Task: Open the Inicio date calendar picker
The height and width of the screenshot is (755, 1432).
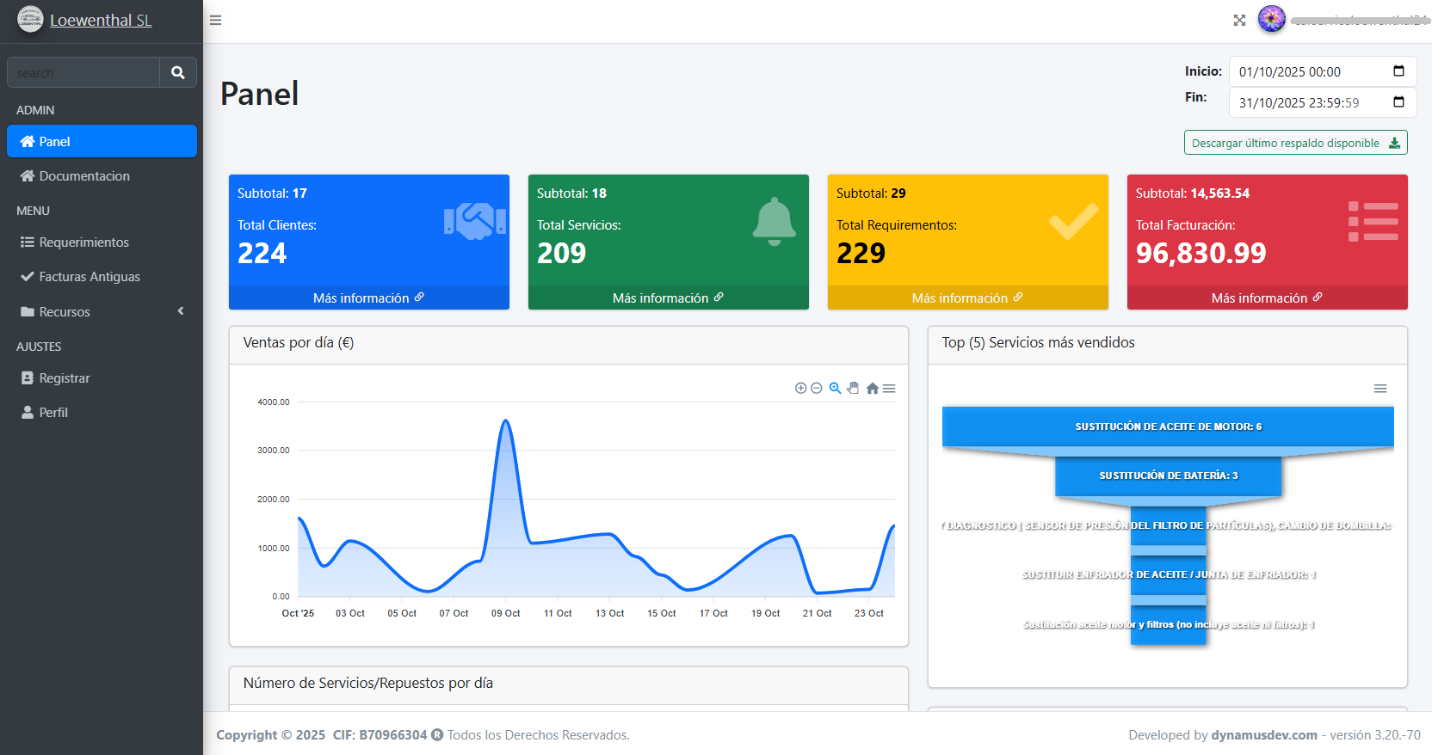Action: [1398, 71]
